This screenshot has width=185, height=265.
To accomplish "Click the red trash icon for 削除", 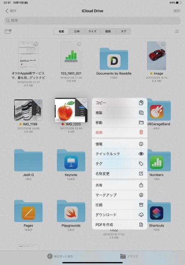I will point(141,132).
